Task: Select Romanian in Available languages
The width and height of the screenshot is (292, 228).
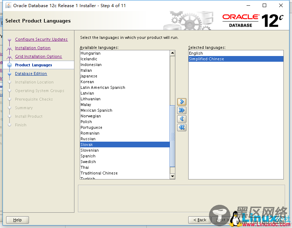Action: click(x=125, y=133)
